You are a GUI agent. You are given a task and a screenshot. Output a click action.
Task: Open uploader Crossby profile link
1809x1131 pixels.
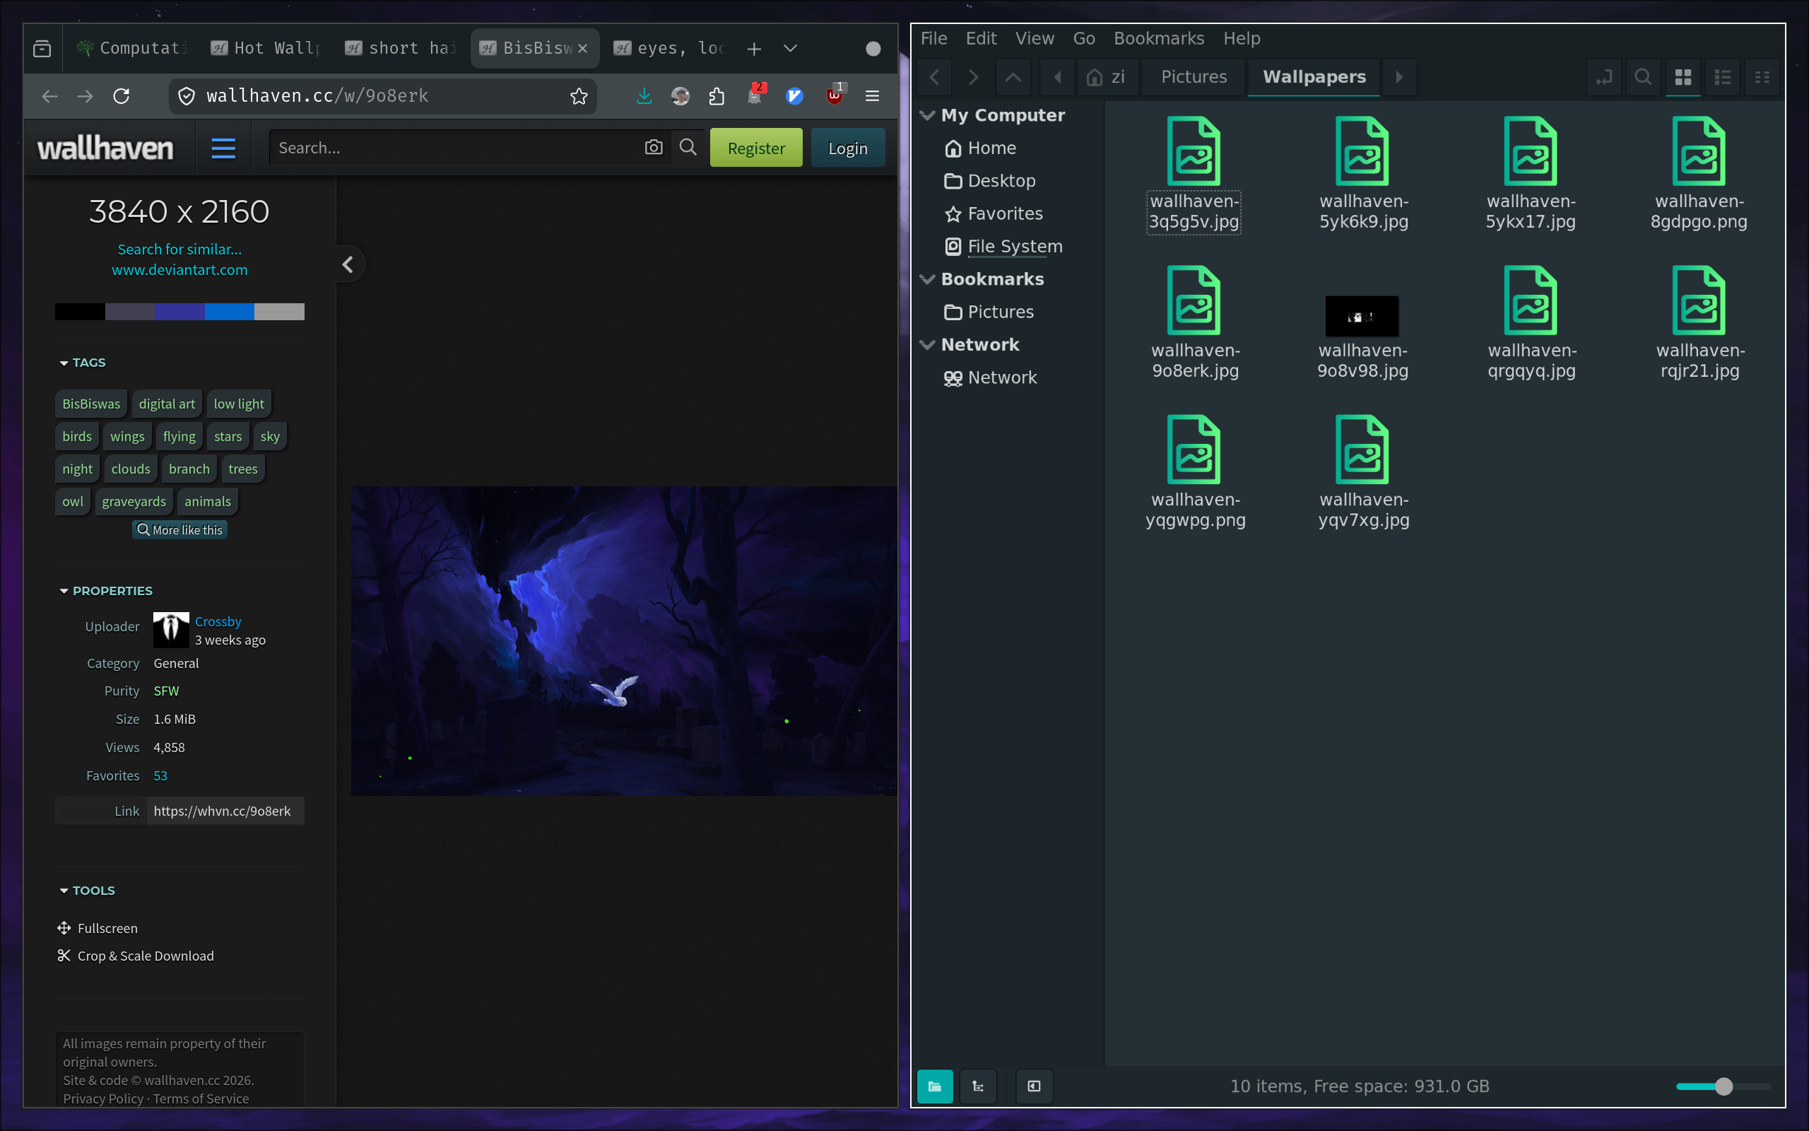point(218,621)
